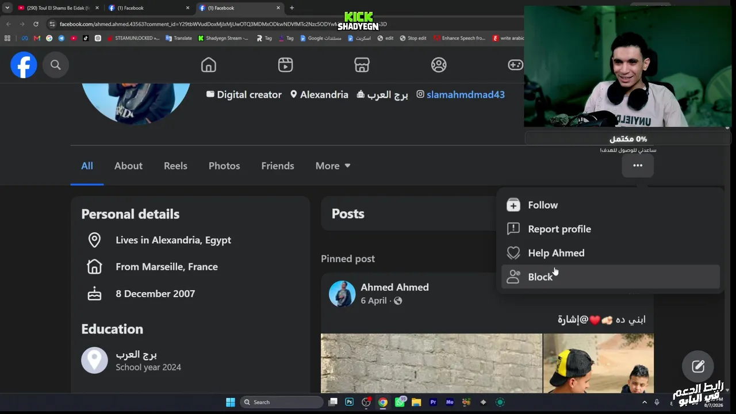The height and width of the screenshot is (414, 736).
Task: Open the Shadyegn Stream bookmark
Action: (x=223, y=38)
